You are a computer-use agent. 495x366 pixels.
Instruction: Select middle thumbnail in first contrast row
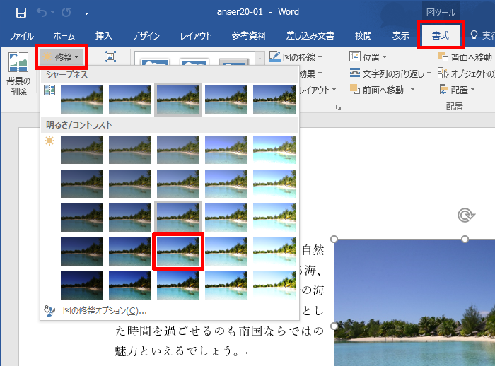coord(178,150)
